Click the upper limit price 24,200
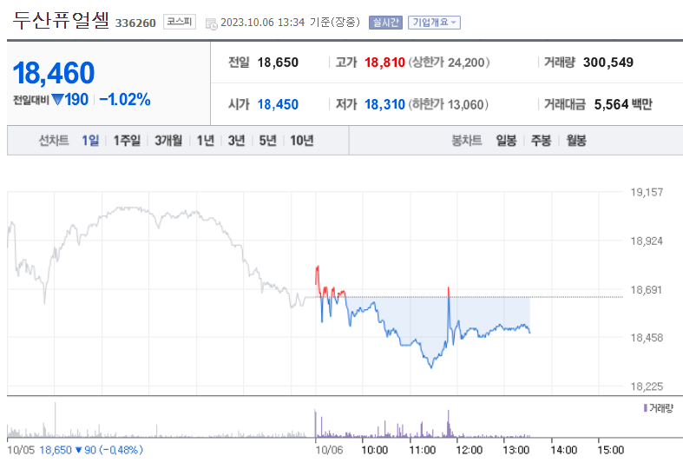Image resolution: width=683 pixels, height=469 pixels. tap(466, 63)
